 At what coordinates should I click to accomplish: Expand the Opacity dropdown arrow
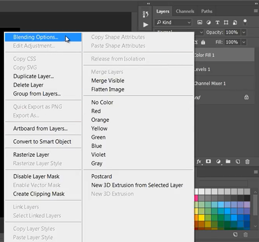(x=243, y=32)
